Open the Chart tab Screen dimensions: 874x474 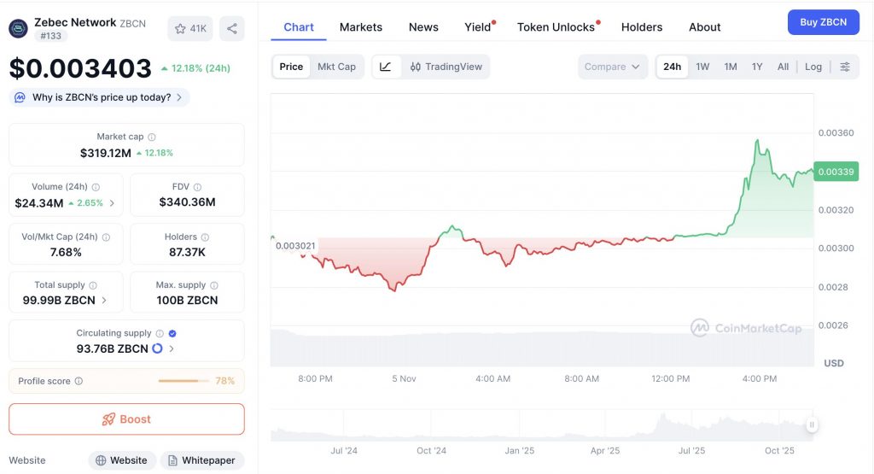[299, 27]
